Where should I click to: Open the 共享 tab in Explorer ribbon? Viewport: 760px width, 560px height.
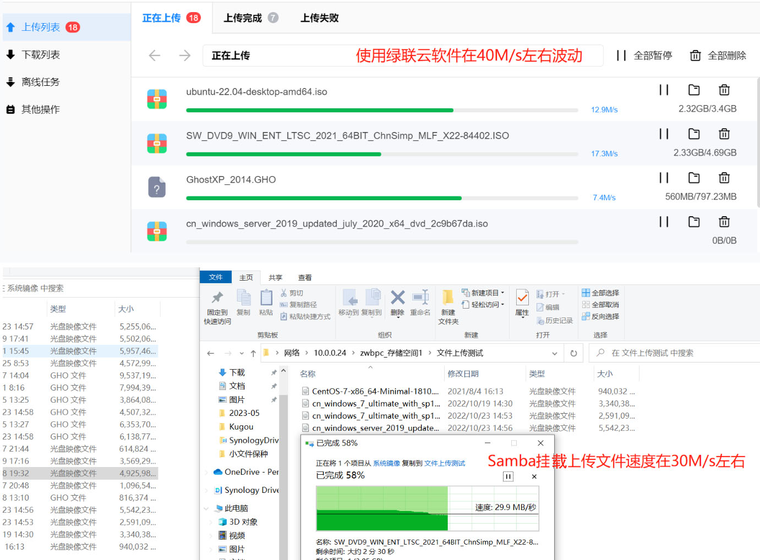(275, 278)
